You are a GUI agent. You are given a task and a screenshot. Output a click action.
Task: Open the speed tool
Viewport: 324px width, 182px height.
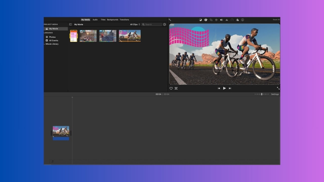point(232,20)
